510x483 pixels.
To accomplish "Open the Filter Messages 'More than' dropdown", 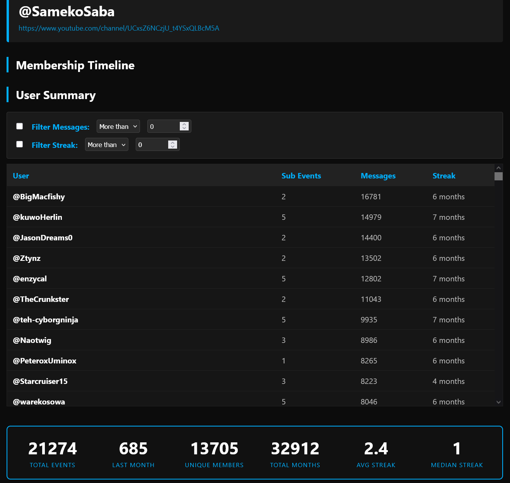I will tap(118, 127).
